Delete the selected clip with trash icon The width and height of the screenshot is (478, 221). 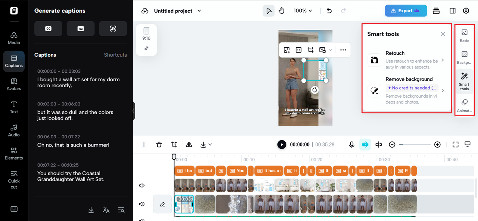(x=159, y=145)
